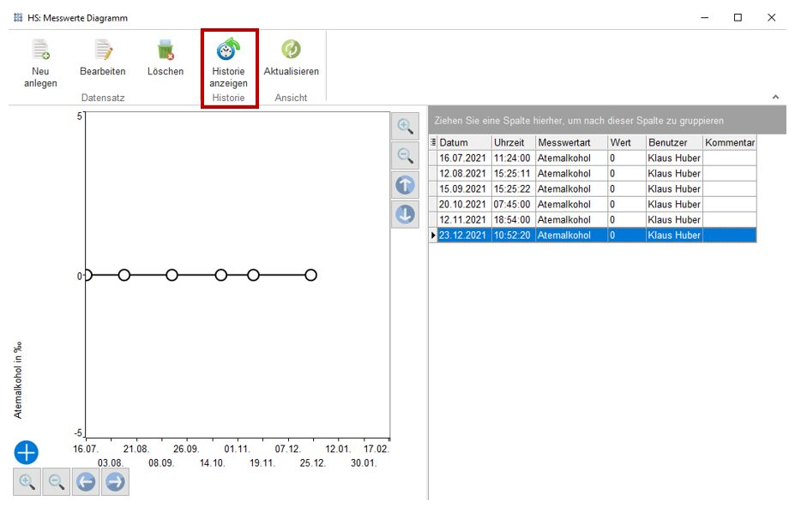The image size is (795, 507).
Task: Sort table by Uhrzeit column header
Action: click(x=513, y=142)
